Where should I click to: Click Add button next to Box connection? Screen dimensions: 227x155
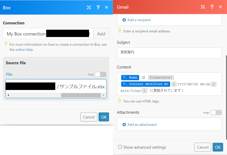click(x=101, y=34)
